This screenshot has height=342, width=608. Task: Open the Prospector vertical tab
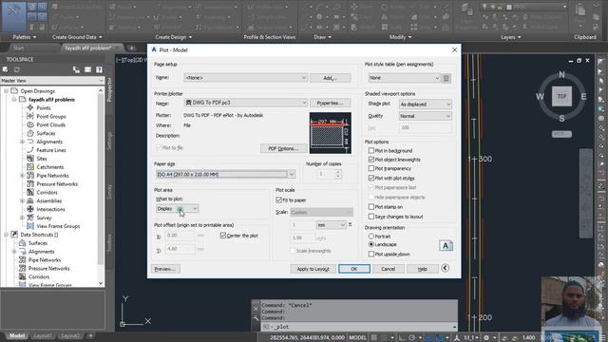point(109,89)
